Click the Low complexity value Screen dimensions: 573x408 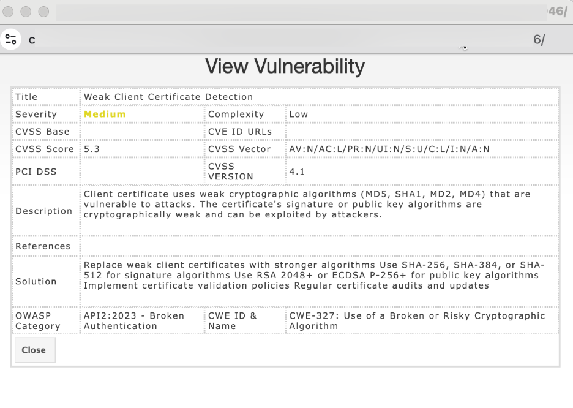coord(299,114)
